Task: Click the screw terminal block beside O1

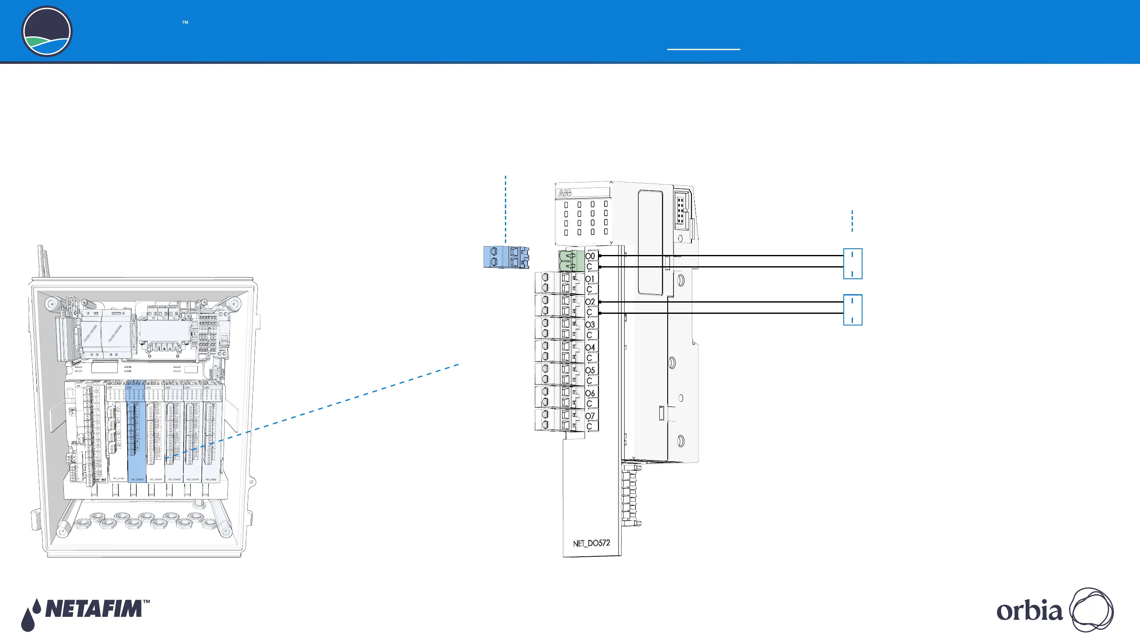Action: (560, 283)
